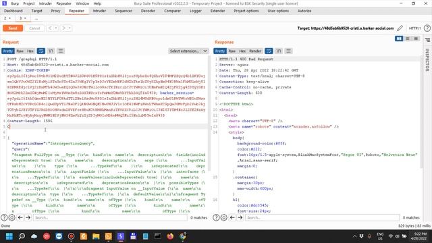This screenshot has height=243, width=432.
Task: Select Hex view in Response panel
Action: 242,51
